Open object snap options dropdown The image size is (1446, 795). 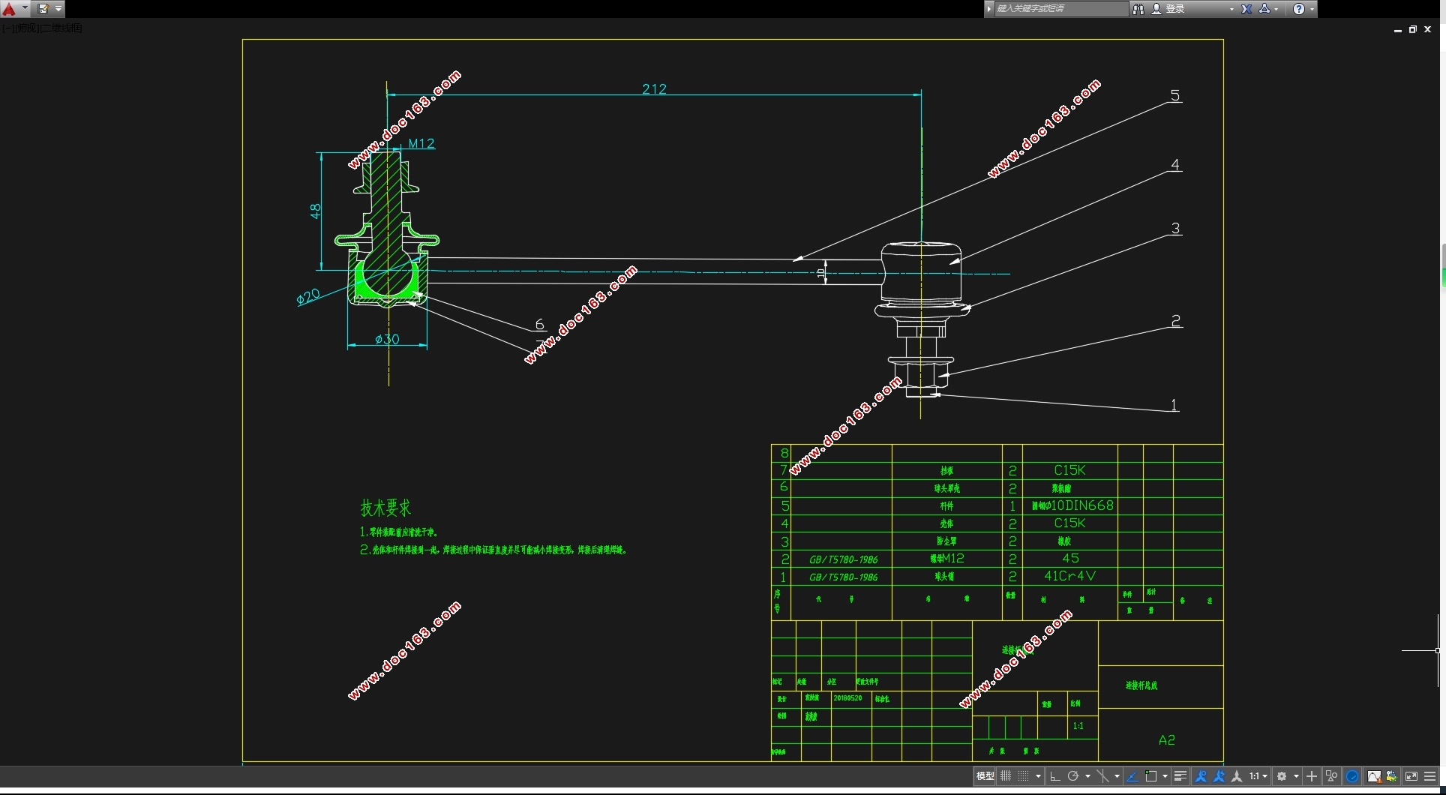pos(1165,776)
